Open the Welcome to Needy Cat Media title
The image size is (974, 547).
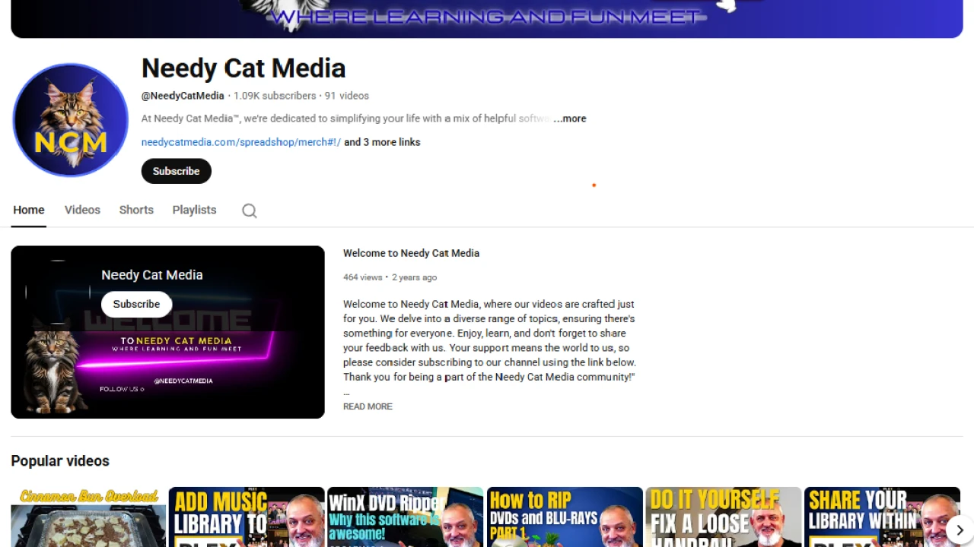(411, 253)
